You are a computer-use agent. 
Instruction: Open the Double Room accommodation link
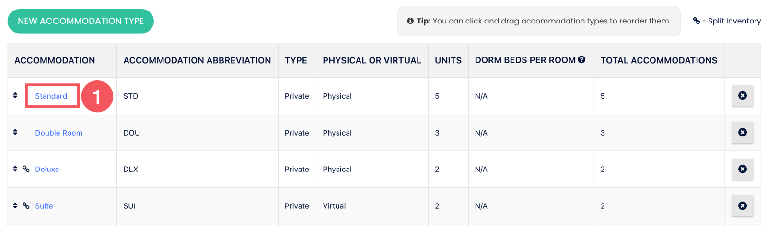pos(58,133)
